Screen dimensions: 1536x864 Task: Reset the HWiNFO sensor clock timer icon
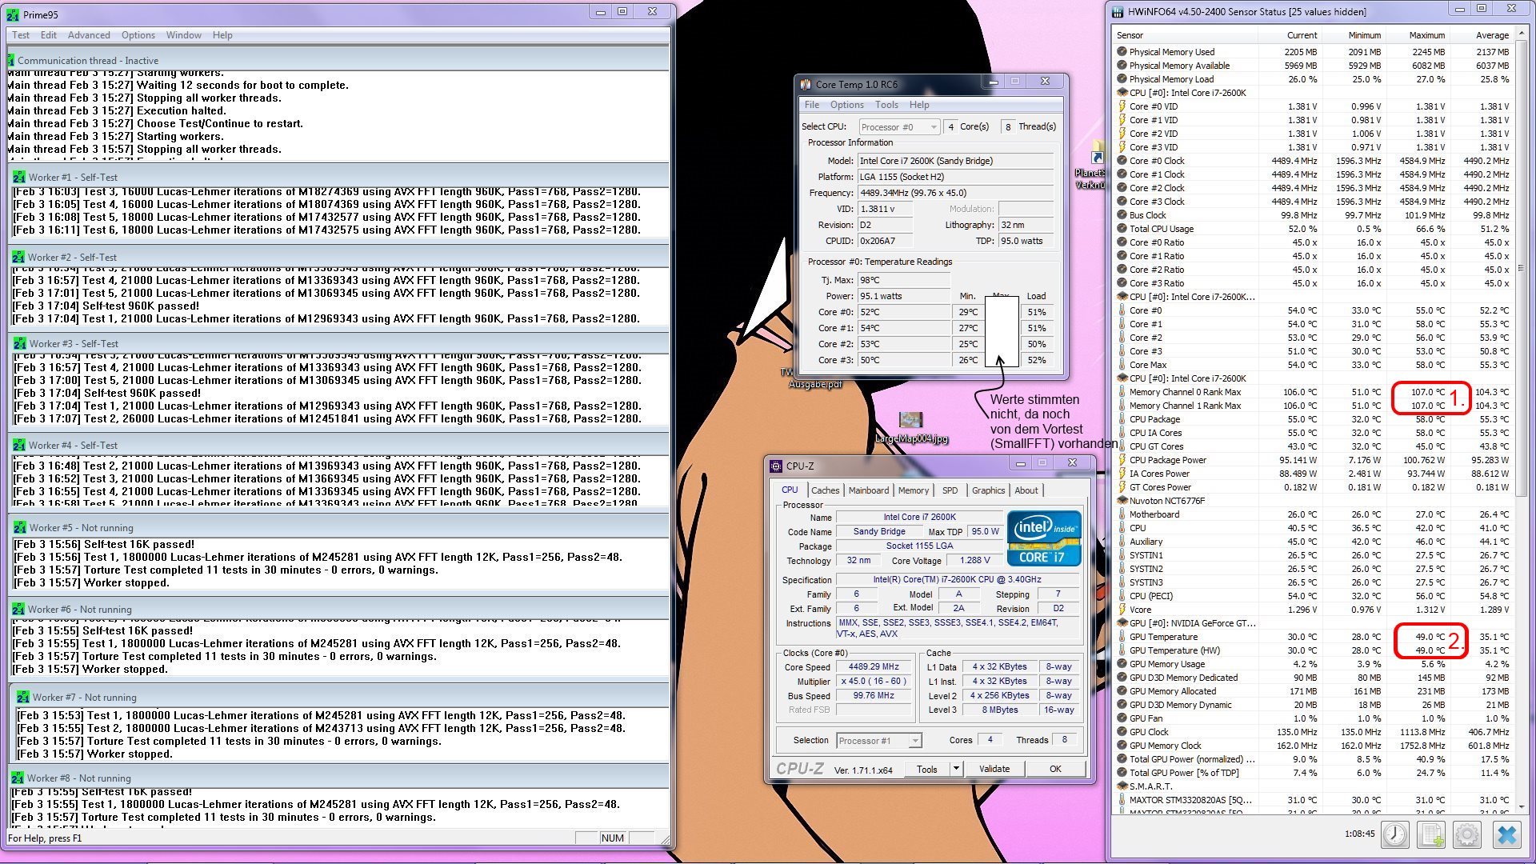pos(1395,834)
